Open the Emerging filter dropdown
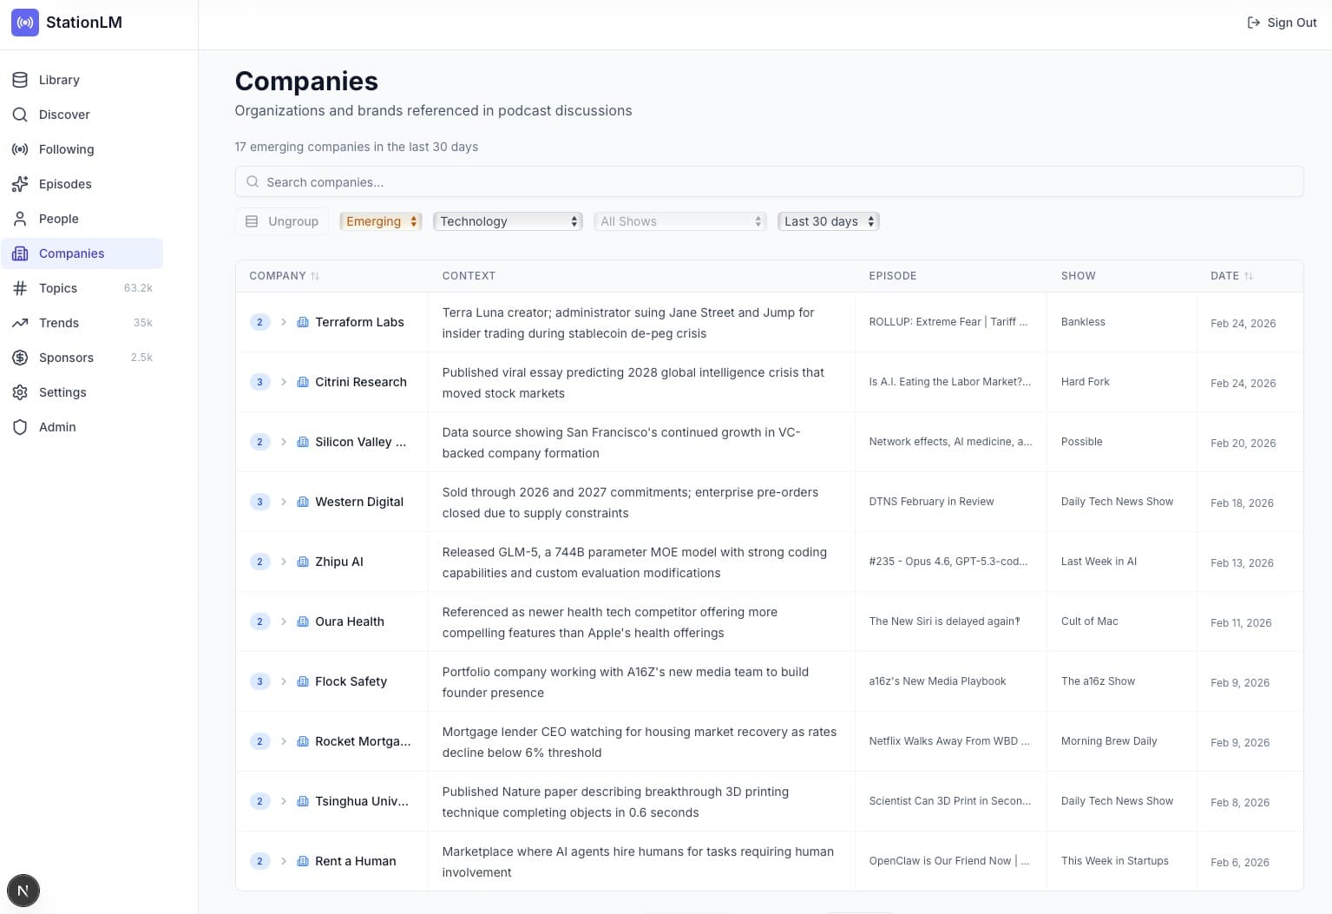 380,221
